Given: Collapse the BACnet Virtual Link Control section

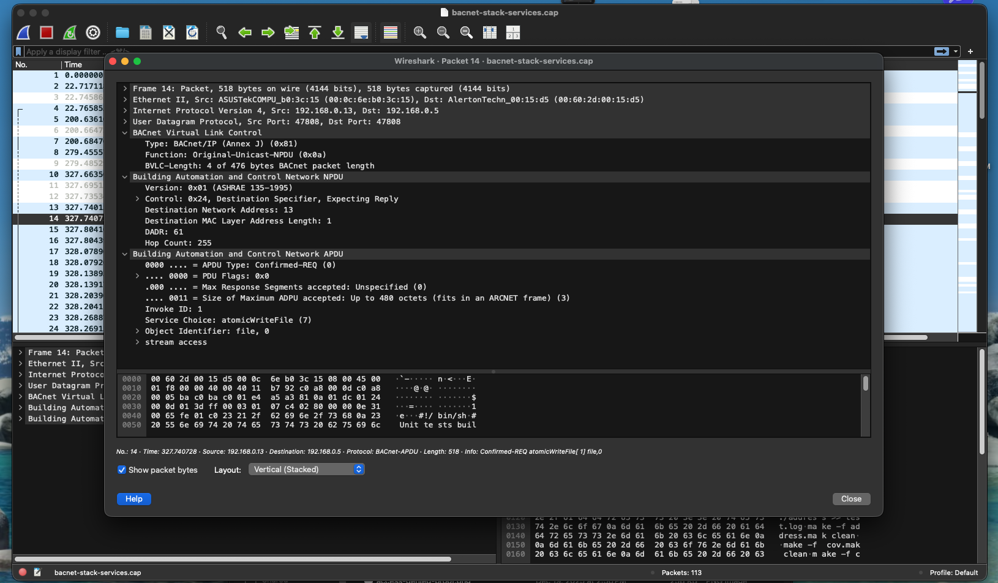Looking at the screenshot, I should (125, 132).
